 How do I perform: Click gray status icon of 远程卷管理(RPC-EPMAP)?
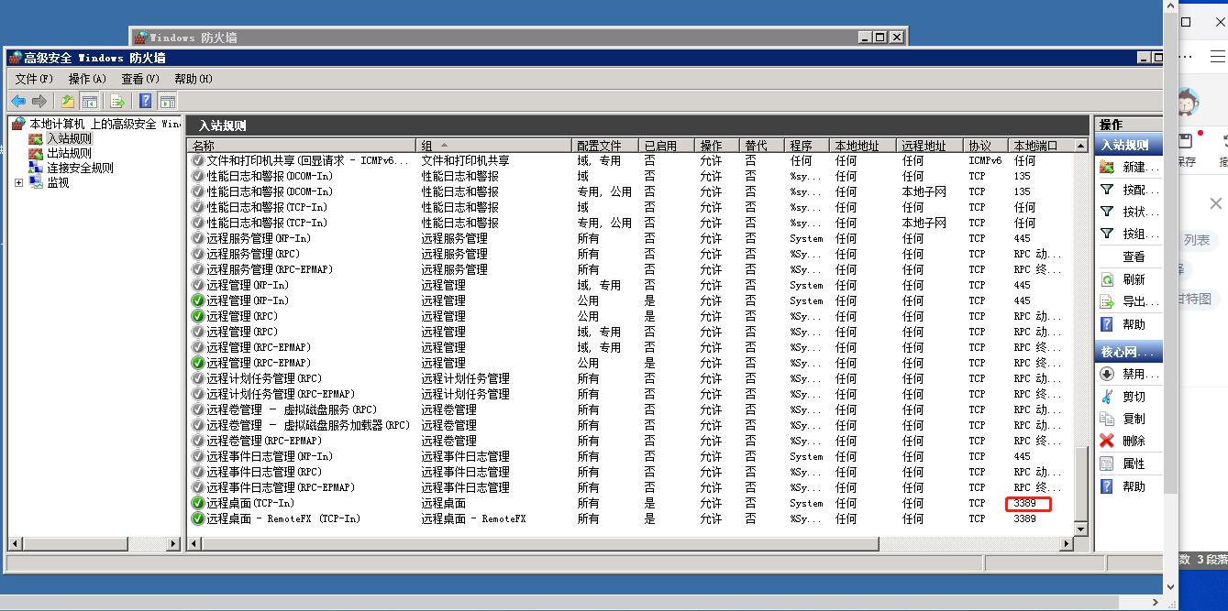point(197,441)
